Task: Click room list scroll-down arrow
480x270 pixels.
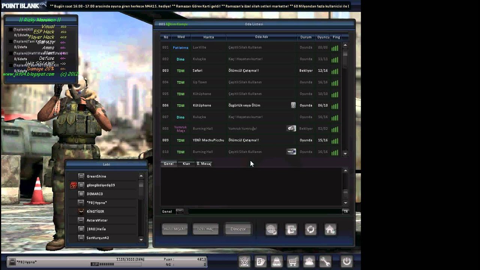Action: [x=345, y=154]
